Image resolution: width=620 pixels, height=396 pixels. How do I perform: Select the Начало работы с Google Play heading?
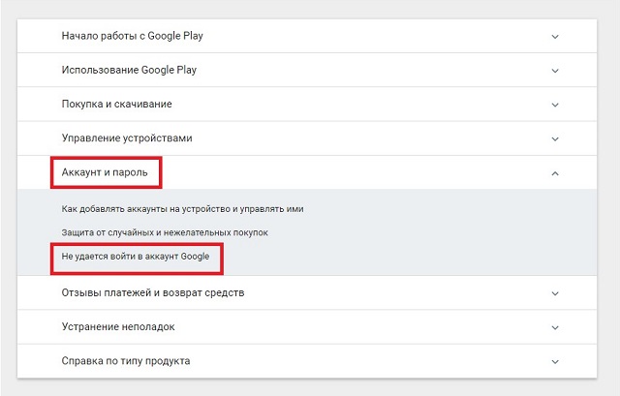click(132, 37)
